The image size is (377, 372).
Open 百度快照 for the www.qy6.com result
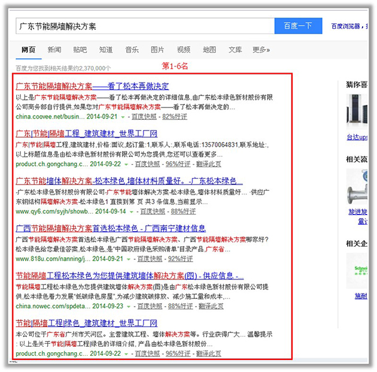click(153, 211)
